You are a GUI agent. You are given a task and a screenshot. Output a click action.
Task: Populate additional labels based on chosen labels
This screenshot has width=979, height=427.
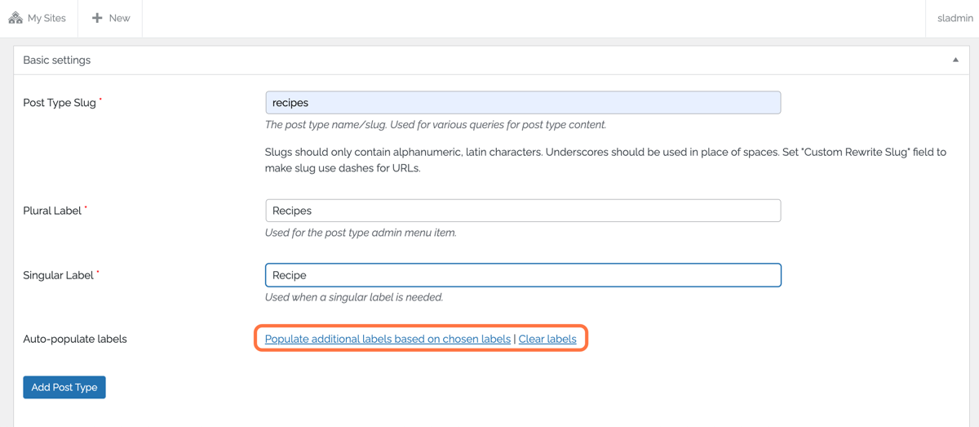[388, 339]
